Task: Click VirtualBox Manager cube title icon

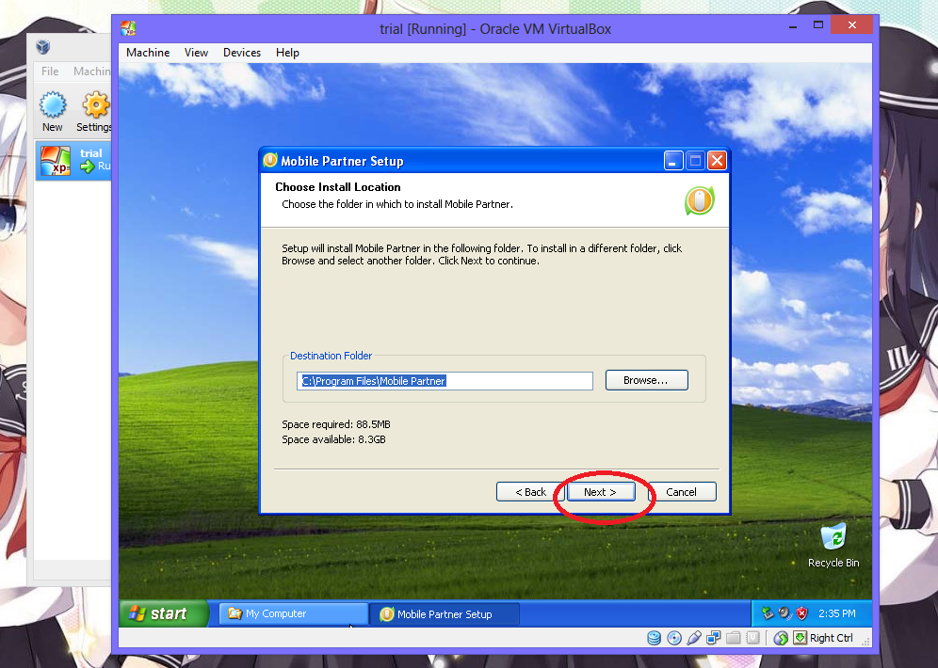Action: 42,47
